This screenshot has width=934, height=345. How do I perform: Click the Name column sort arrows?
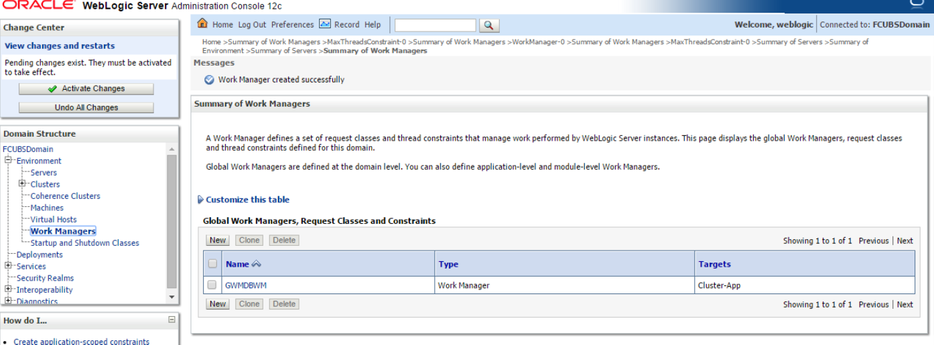[x=257, y=264]
